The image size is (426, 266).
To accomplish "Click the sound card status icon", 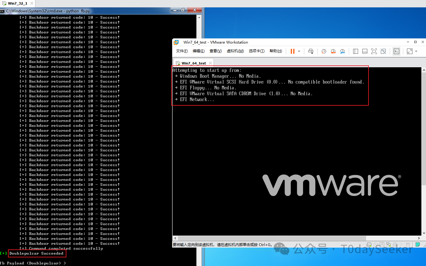I will 402,245.
